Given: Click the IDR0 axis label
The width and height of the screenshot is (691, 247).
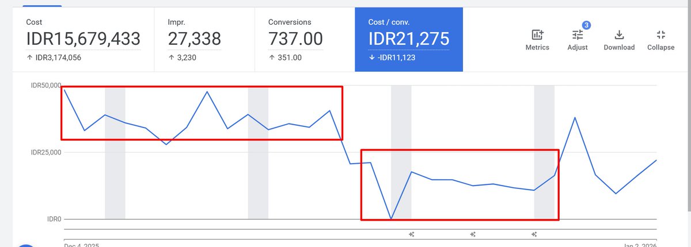Looking at the screenshot, I should point(54,219).
